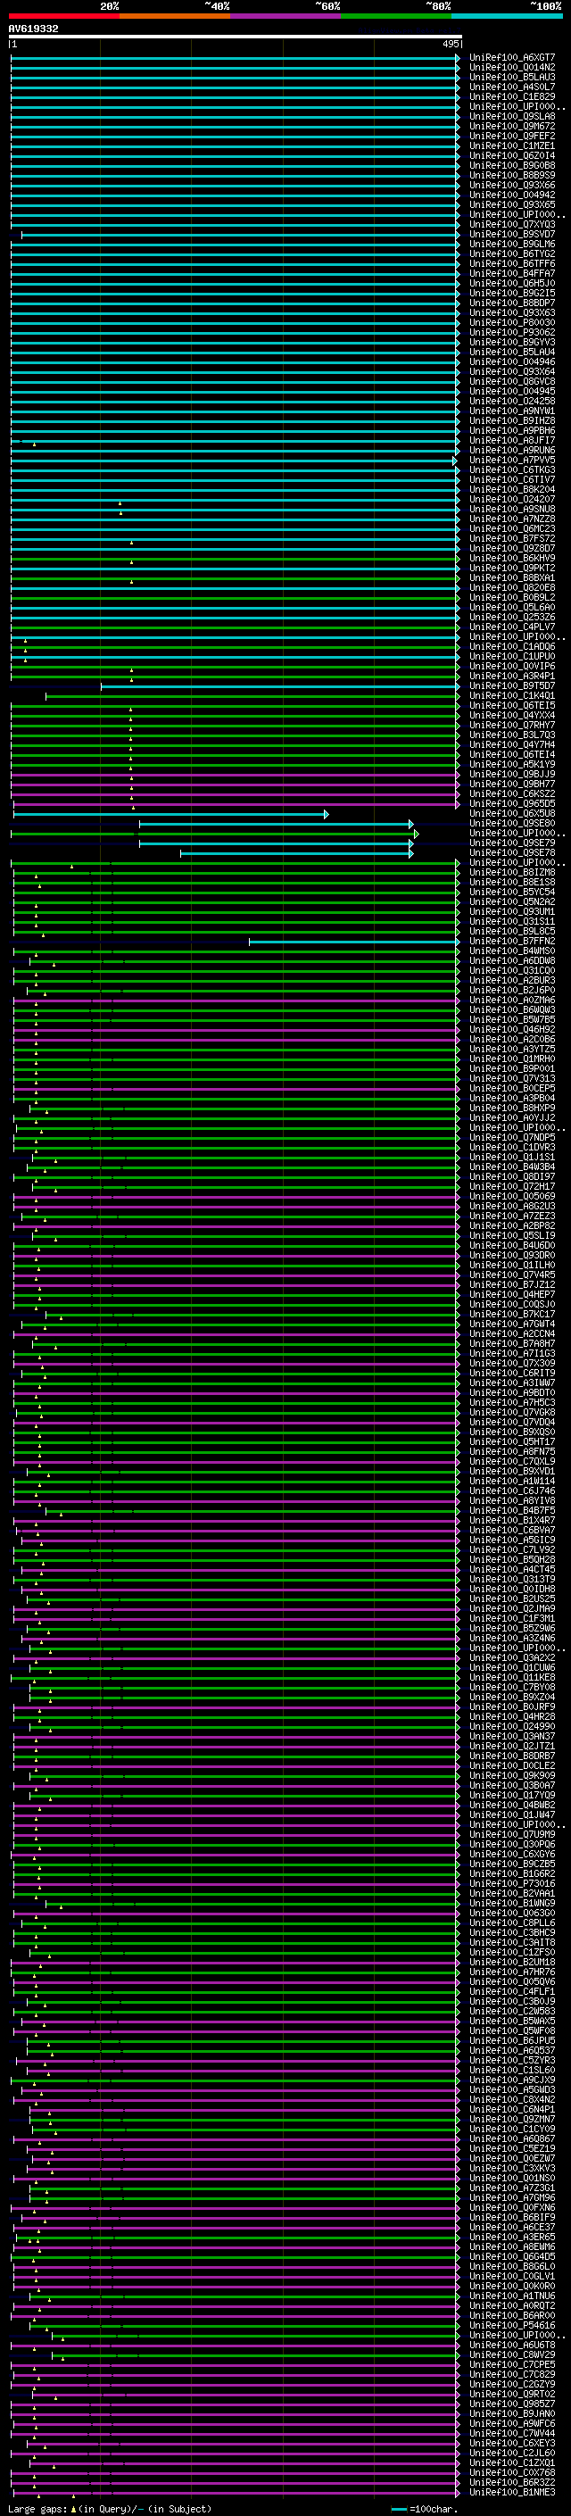Select the UniRef100_A7PVV5 label
Screen dimensions: 571x2516
[x=512, y=460]
